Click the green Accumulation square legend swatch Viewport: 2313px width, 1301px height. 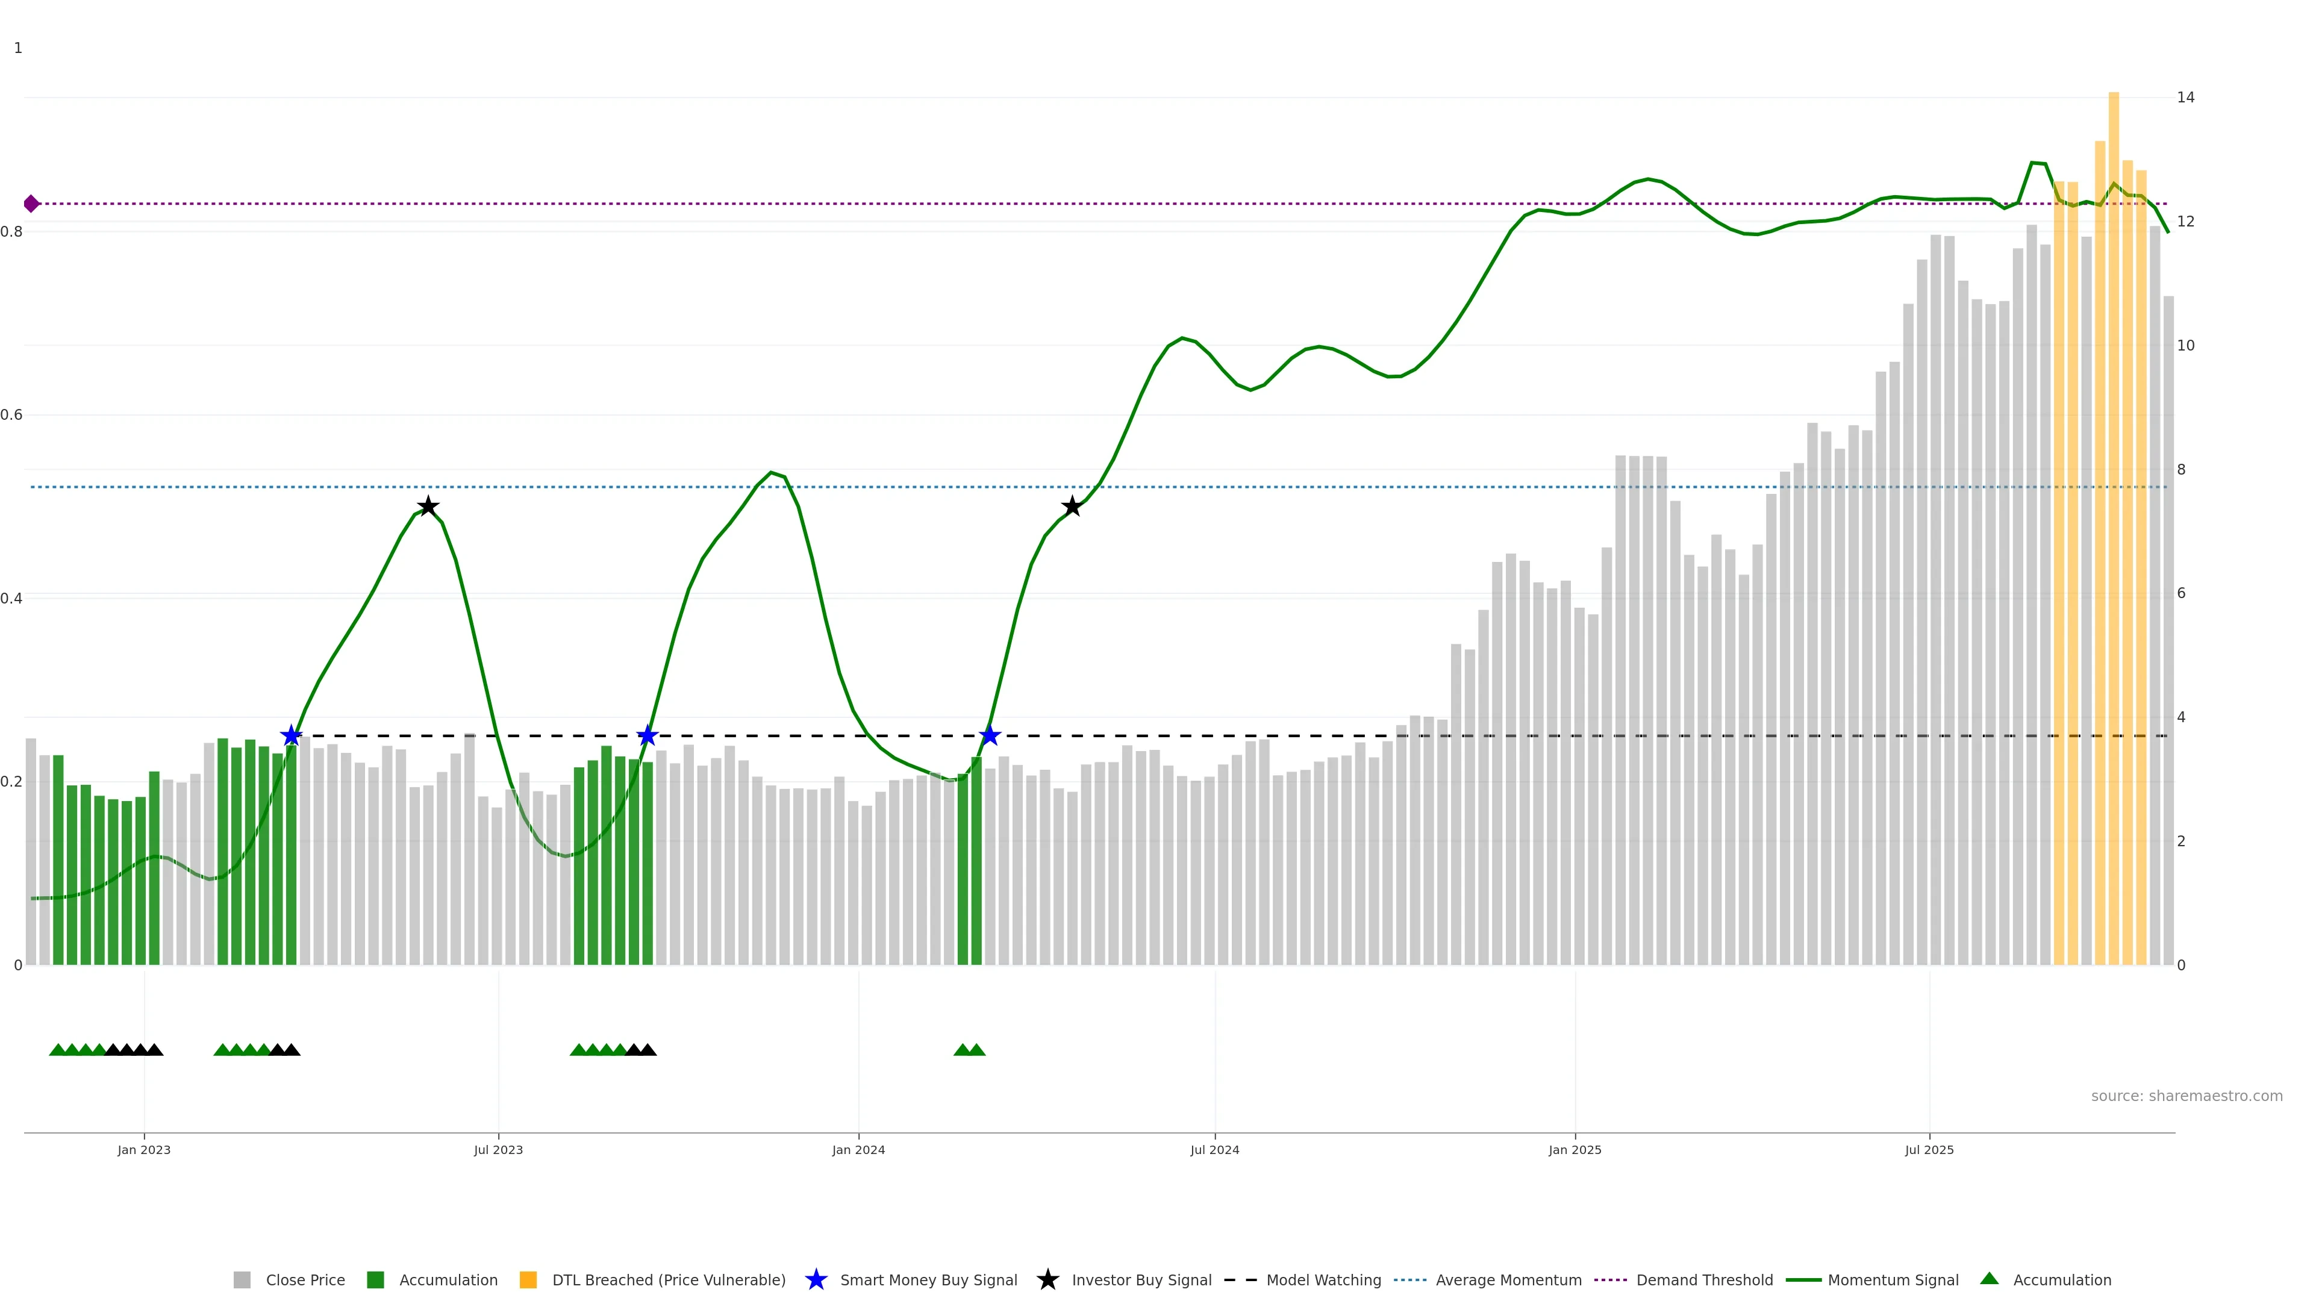[375, 1281]
